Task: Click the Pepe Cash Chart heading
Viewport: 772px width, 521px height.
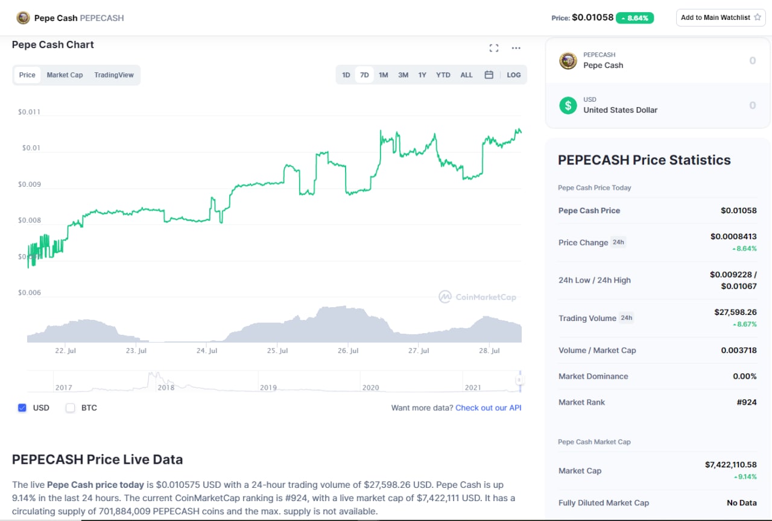Action: [53, 45]
